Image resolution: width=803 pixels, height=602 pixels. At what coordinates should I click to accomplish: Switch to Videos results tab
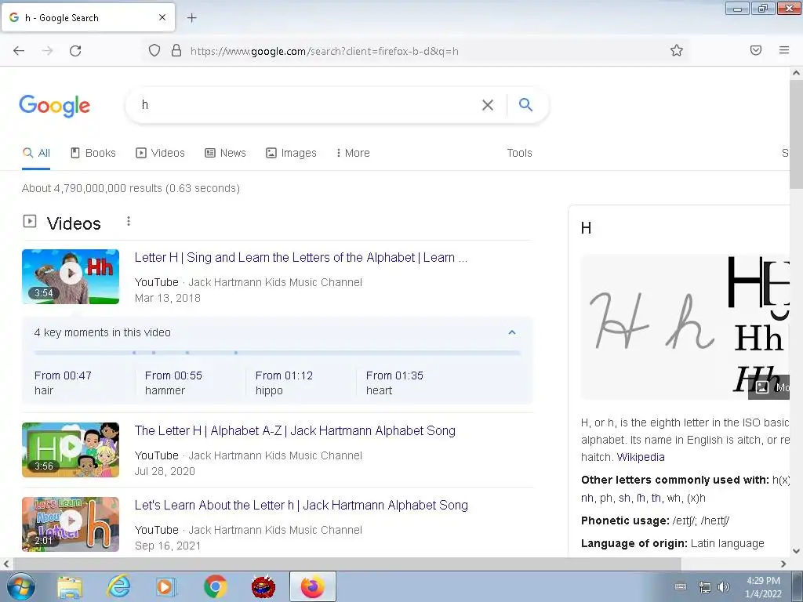[x=160, y=153]
